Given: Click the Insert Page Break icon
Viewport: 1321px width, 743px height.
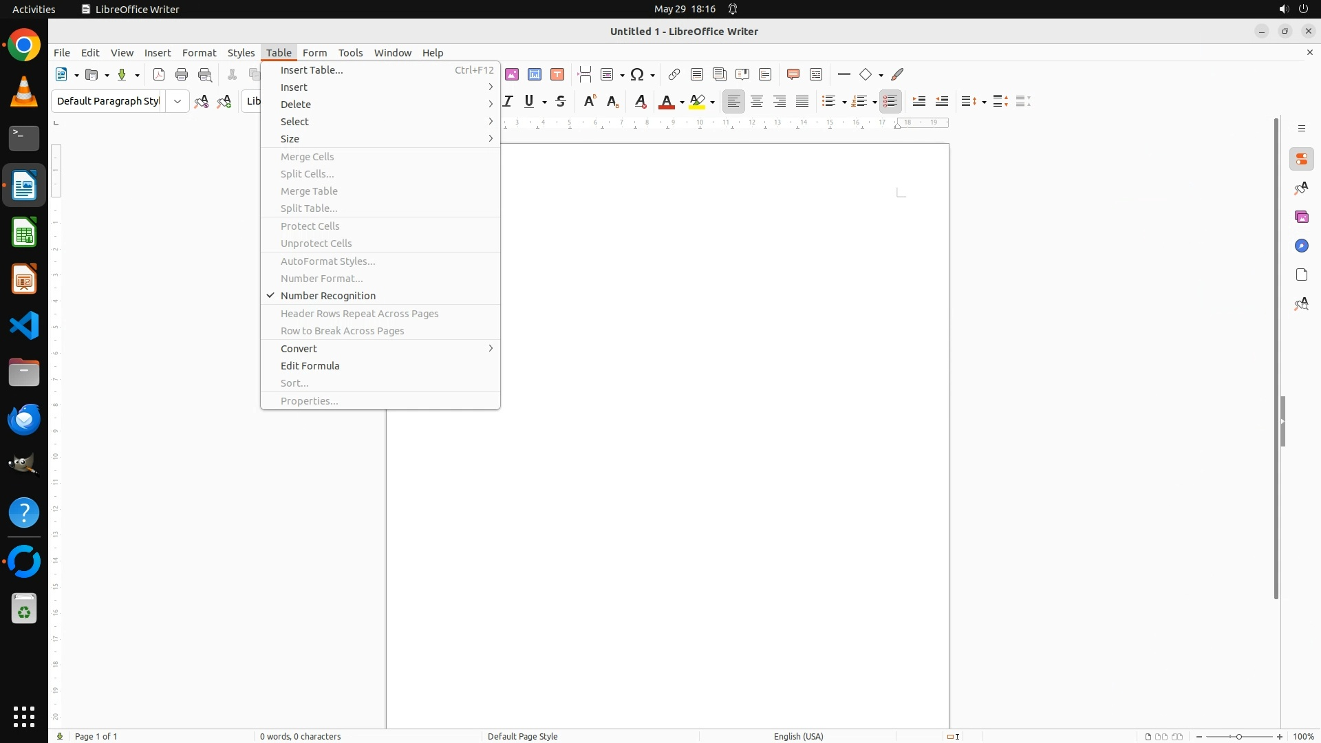Looking at the screenshot, I should point(585,74).
